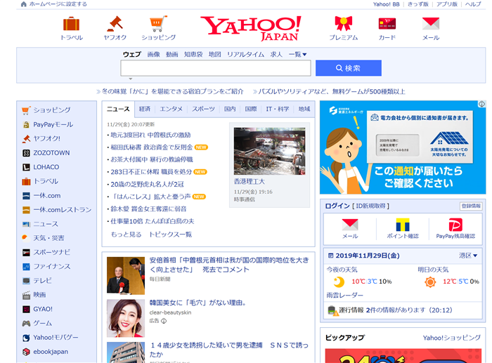Screen dimensions: 492x363
Task: Open 一休.comレストラン in the sidebar
Action: [63, 210]
